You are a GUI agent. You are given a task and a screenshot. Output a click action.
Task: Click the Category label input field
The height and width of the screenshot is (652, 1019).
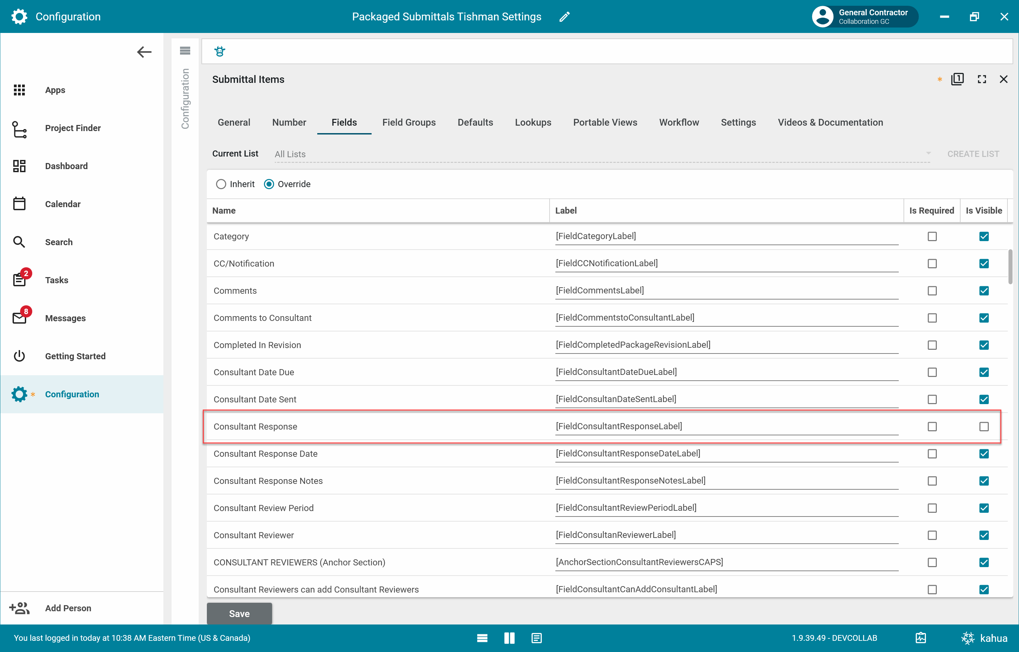click(727, 236)
